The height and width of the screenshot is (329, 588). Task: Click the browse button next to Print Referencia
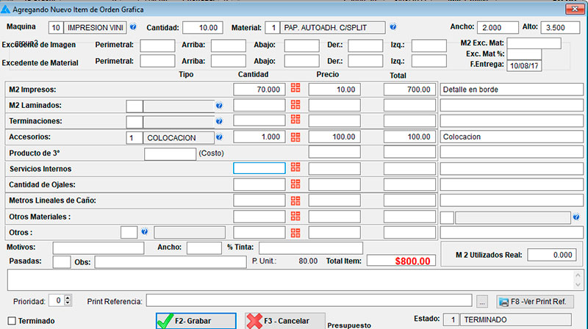[482, 301]
